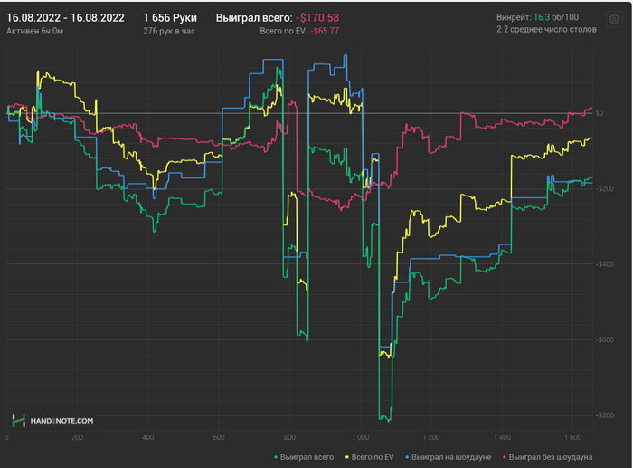The height and width of the screenshot is (468, 633).
Task: Click the EV total value '-$65.77'
Action: pos(325,31)
